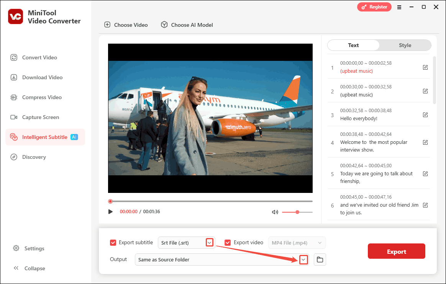Select the Text tab
Viewport: 446px width, 284px height.
(353, 45)
